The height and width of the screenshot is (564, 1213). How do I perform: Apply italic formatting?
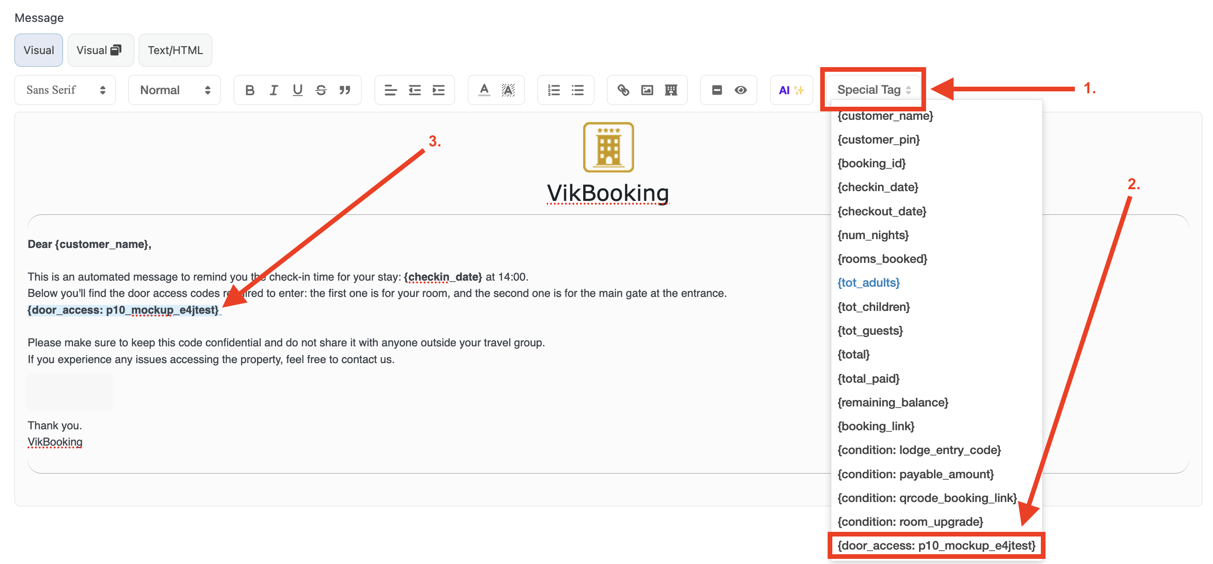(273, 90)
